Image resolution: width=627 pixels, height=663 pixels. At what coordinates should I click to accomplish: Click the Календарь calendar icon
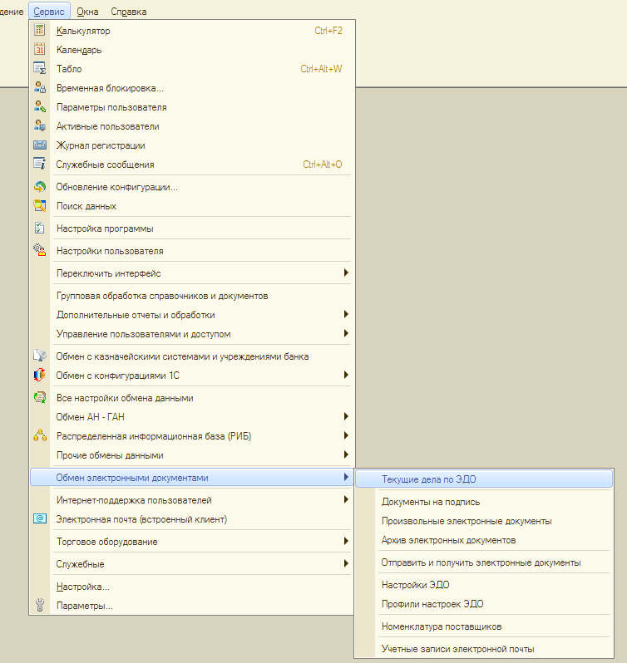40,50
